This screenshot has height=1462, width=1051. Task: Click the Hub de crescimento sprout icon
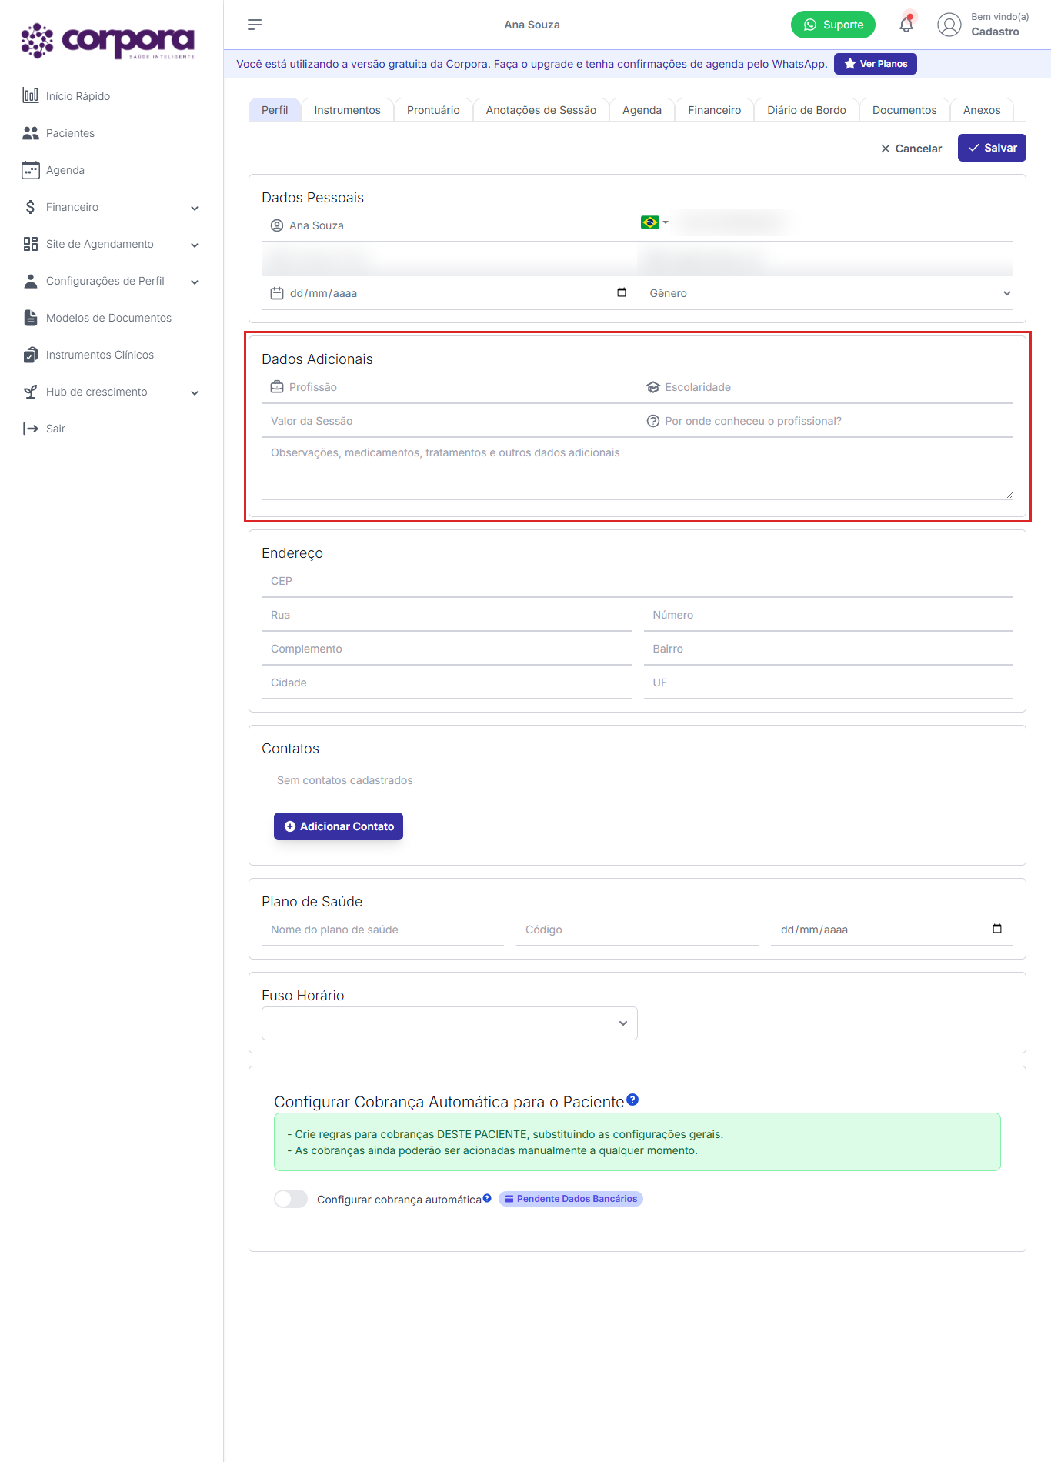(31, 392)
